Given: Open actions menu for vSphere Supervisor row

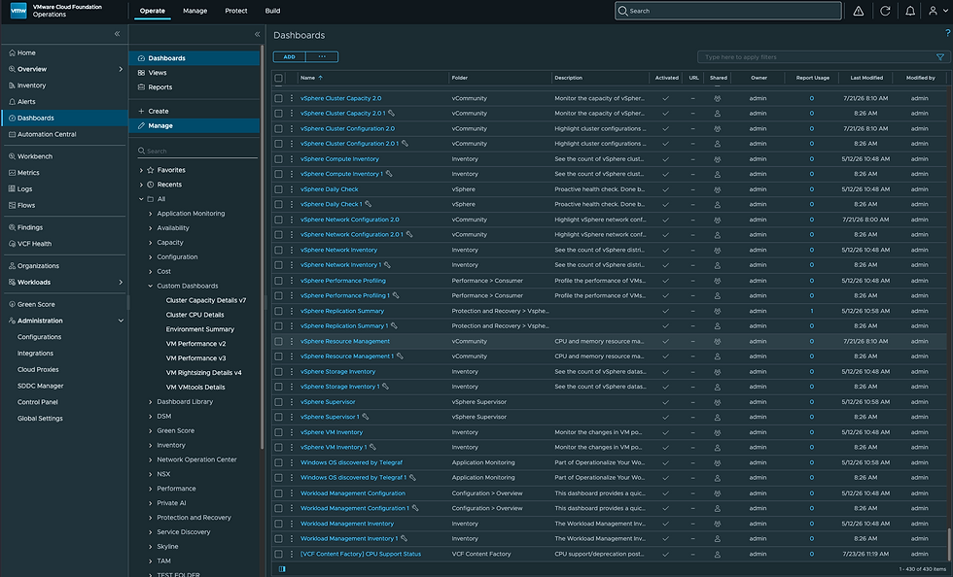Looking at the screenshot, I should [291, 401].
